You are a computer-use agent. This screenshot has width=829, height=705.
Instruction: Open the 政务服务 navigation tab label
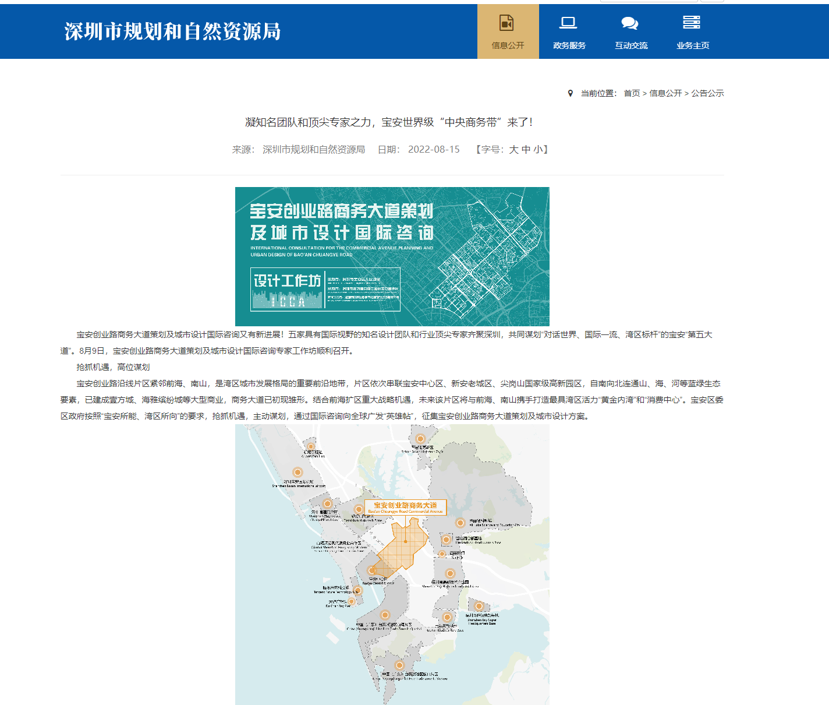569,45
